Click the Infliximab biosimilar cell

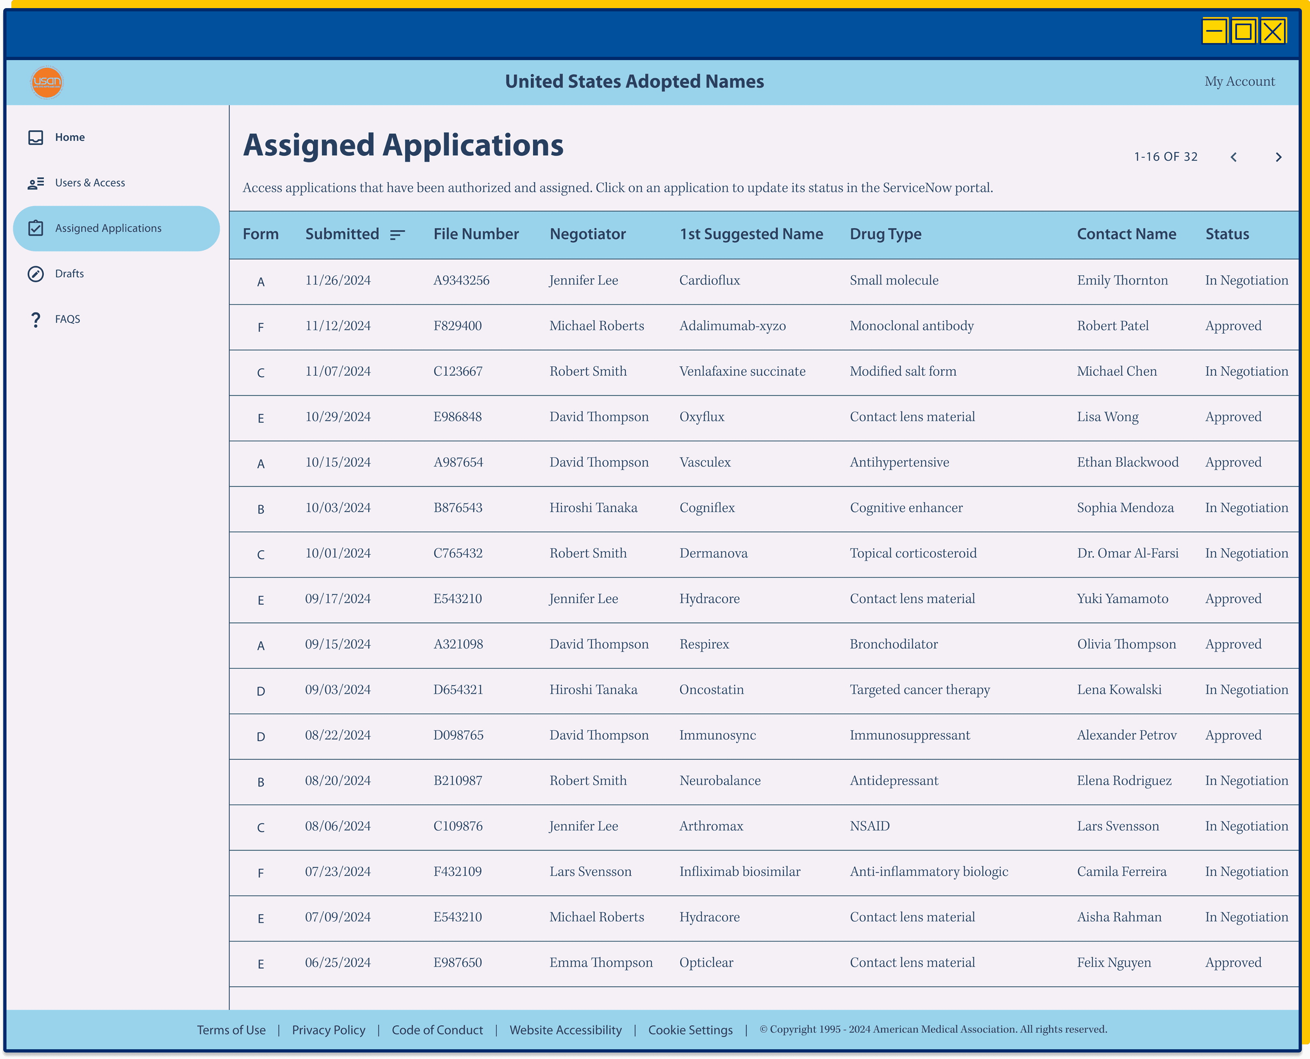click(740, 872)
